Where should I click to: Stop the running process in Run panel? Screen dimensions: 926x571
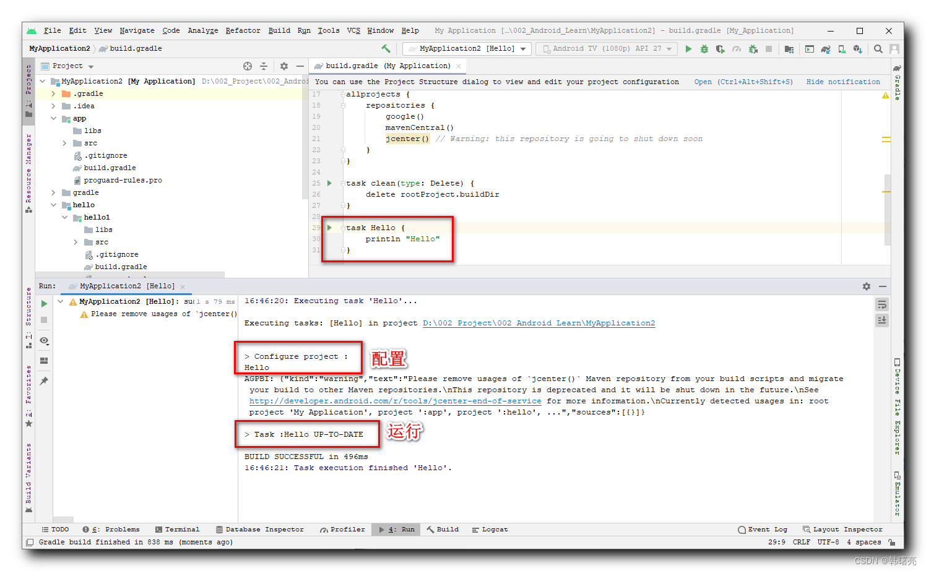click(x=44, y=320)
